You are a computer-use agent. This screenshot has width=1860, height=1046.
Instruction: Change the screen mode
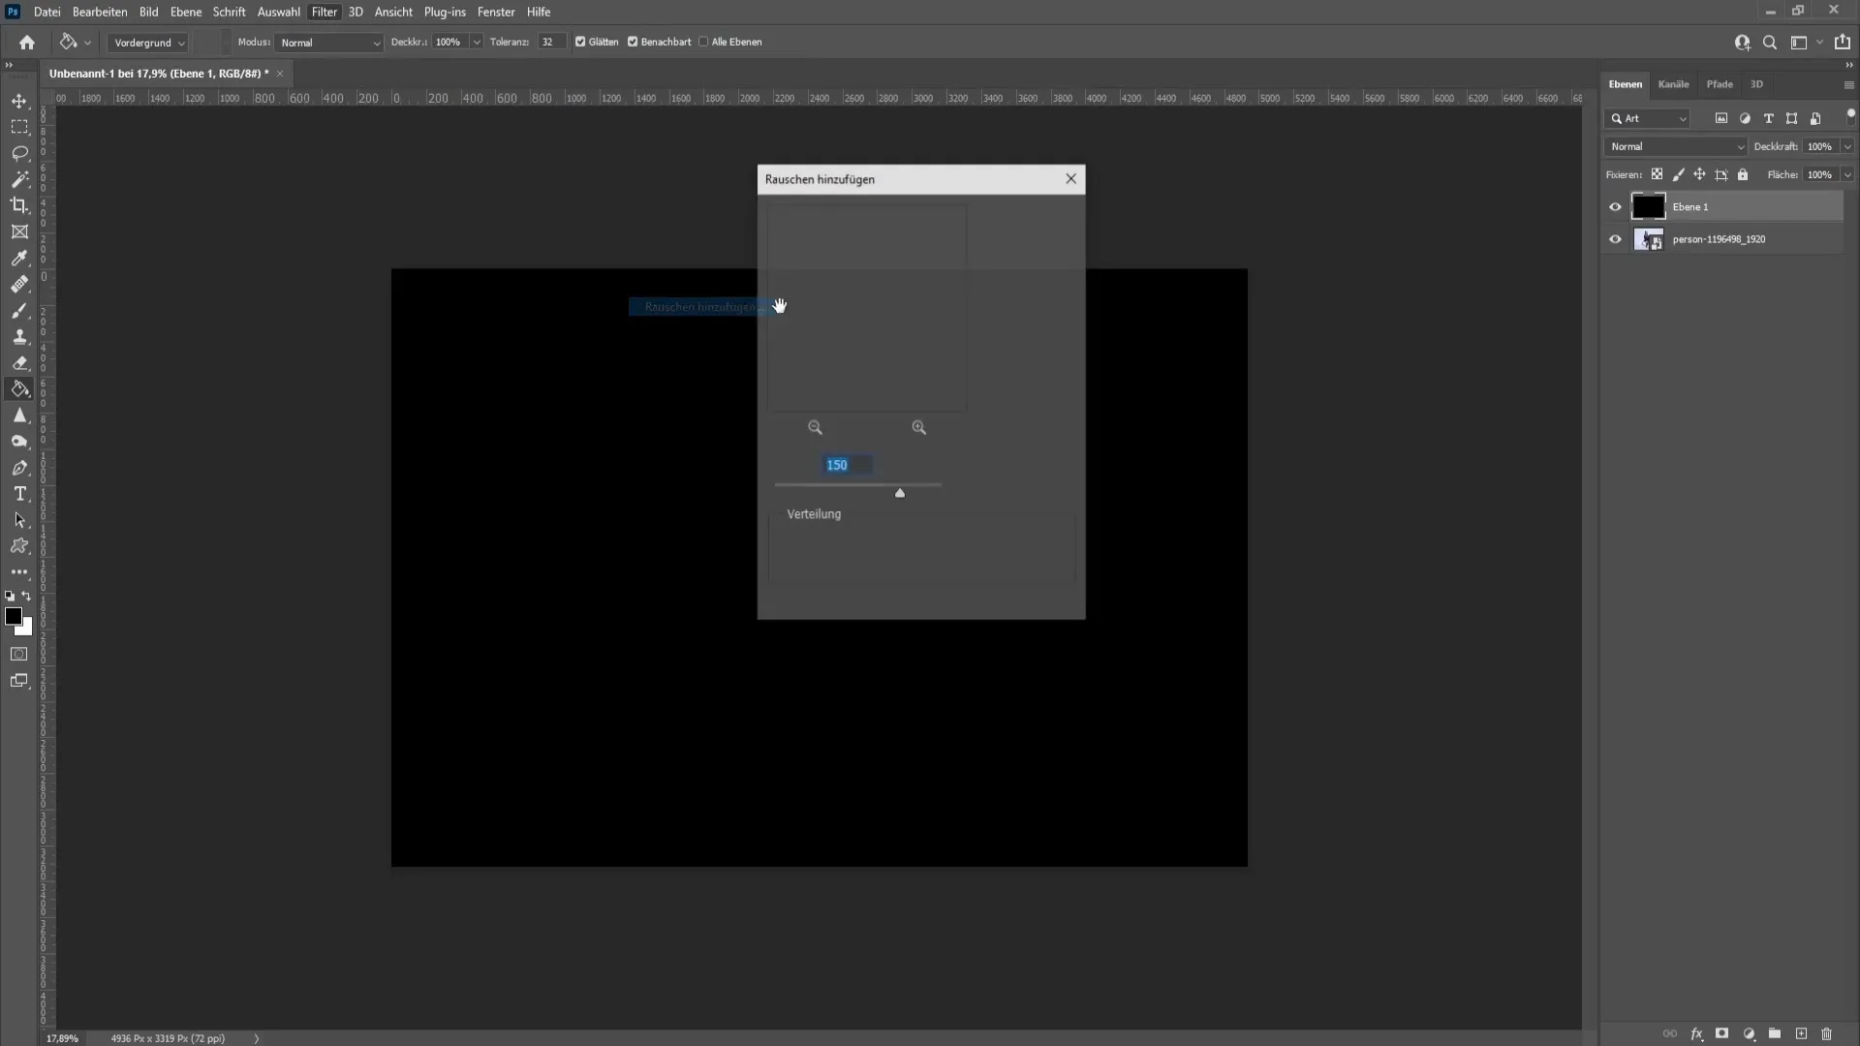(x=19, y=681)
